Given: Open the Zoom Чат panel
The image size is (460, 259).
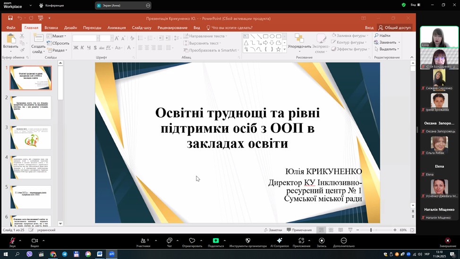Looking at the screenshot, I should click(x=169, y=241).
